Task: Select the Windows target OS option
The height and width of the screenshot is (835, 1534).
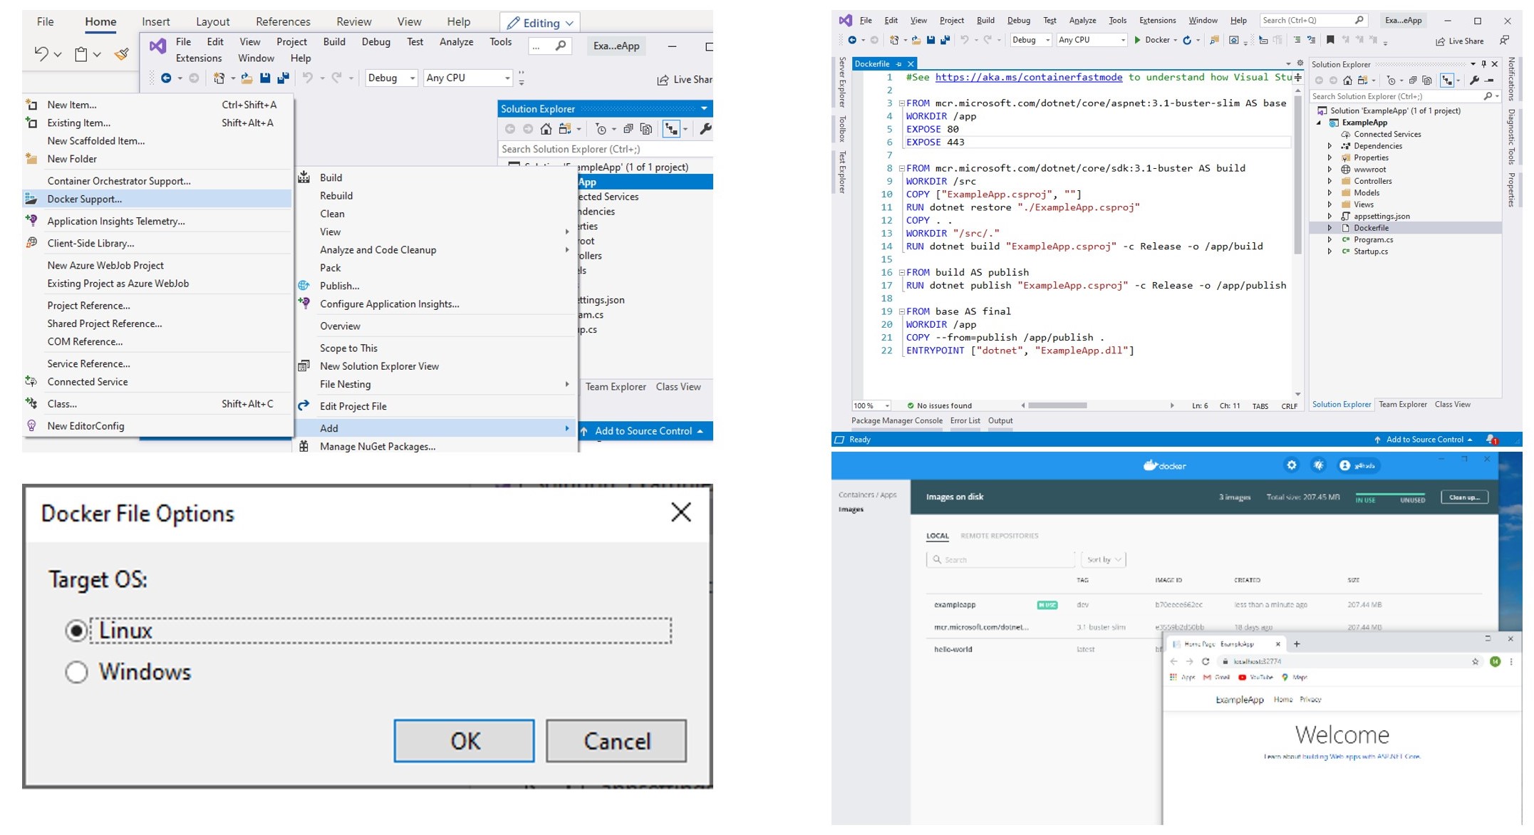Action: tap(76, 672)
